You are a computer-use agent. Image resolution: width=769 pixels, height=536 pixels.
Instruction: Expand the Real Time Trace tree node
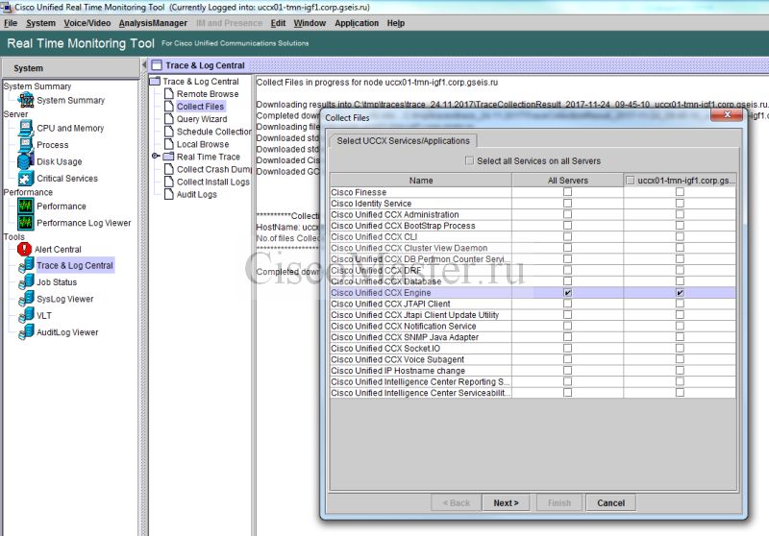tap(156, 156)
